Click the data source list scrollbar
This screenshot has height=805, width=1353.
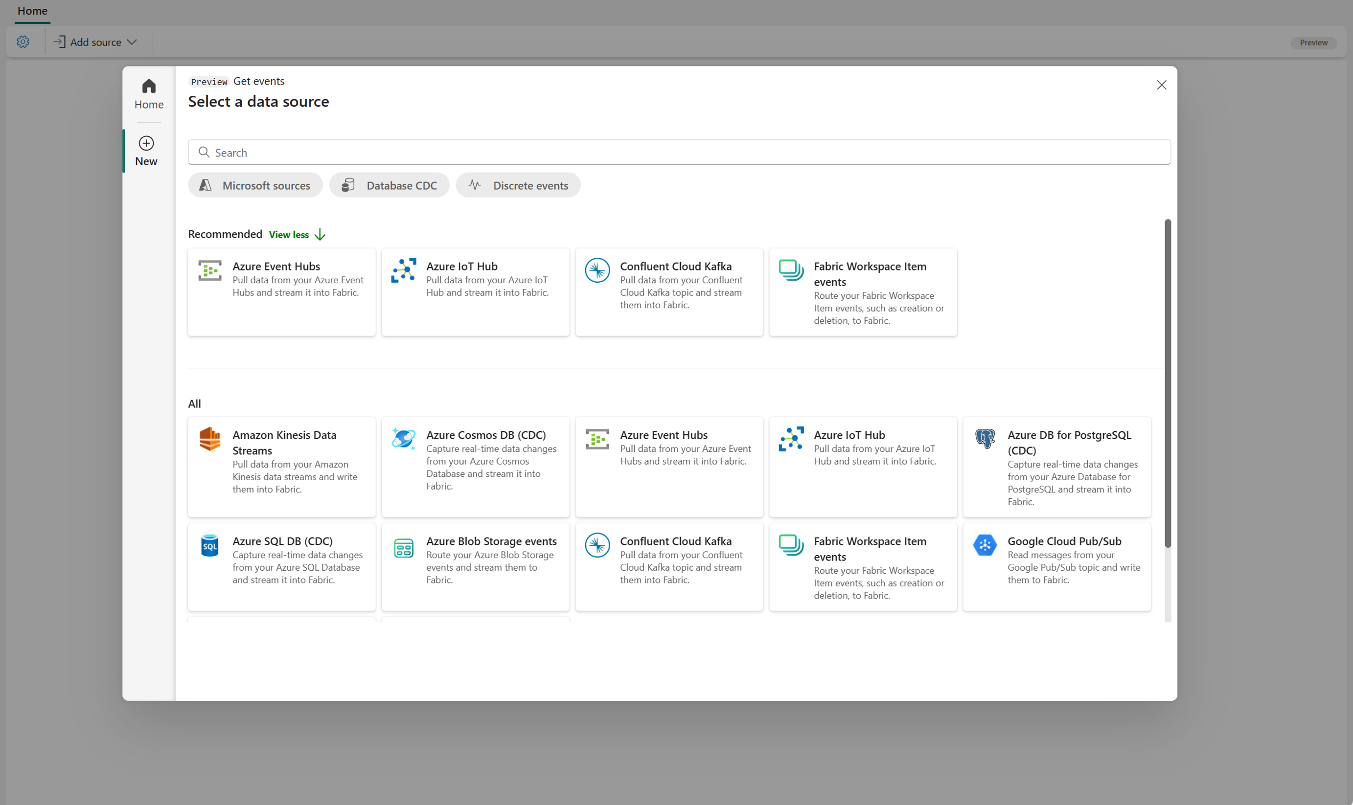1168,383
